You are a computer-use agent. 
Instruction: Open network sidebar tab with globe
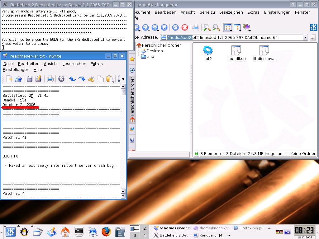point(132,140)
